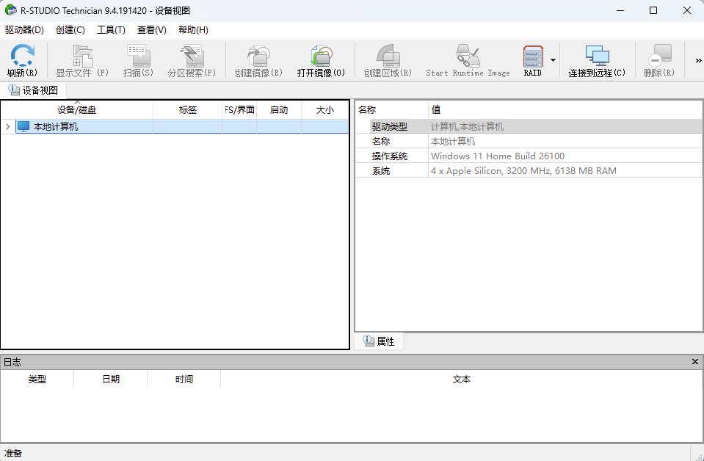Expand the 本地计算机 tree node
Viewport: 704px width, 461px height.
(7, 127)
